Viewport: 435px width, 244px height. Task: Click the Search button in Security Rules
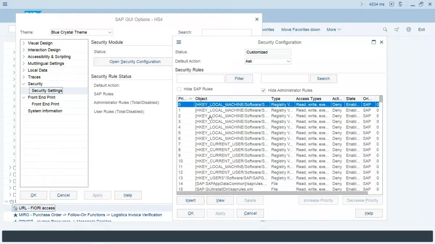tap(323, 78)
